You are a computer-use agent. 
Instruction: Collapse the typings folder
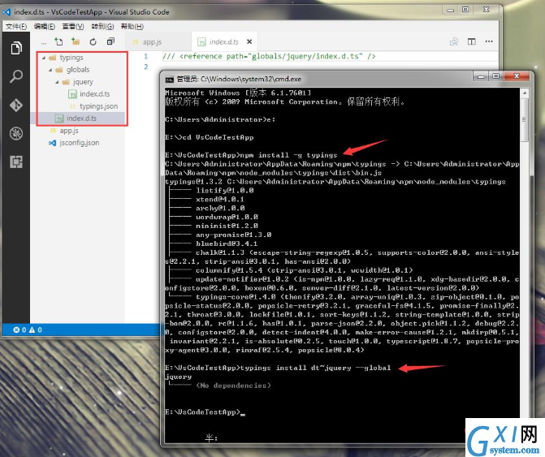click(44, 58)
